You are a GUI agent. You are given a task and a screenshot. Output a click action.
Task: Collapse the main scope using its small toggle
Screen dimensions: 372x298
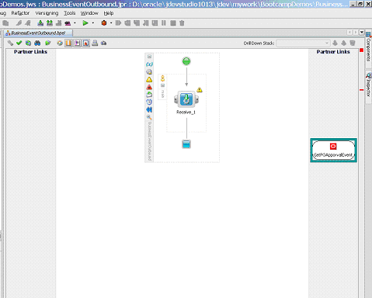coord(162,85)
